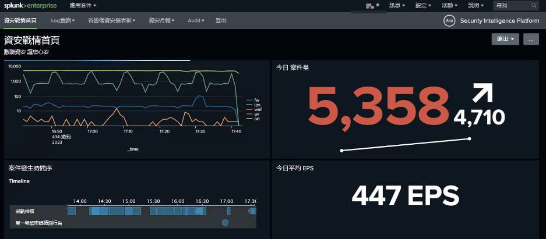Click the more options ellipsis button
The width and height of the screenshot is (546, 239).
coord(531,40)
